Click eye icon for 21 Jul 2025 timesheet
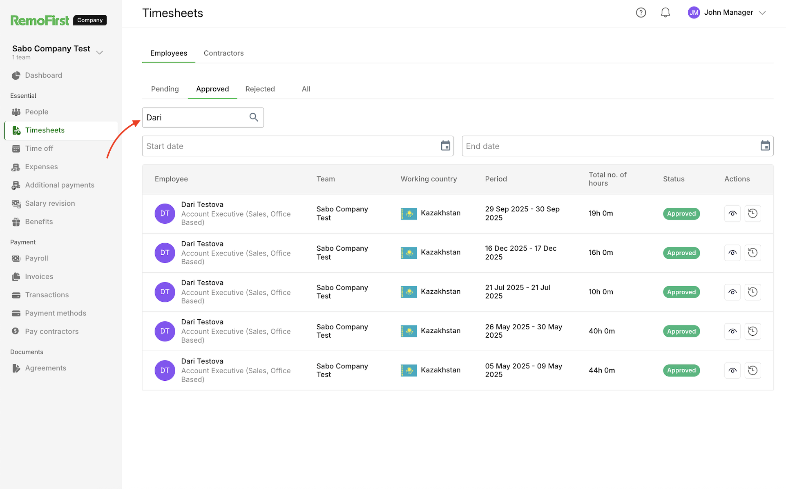 [x=732, y=292]
